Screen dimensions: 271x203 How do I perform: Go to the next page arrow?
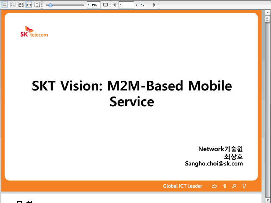(154, 5)
